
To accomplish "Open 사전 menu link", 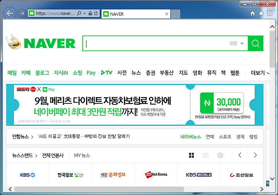I will 122,73.
